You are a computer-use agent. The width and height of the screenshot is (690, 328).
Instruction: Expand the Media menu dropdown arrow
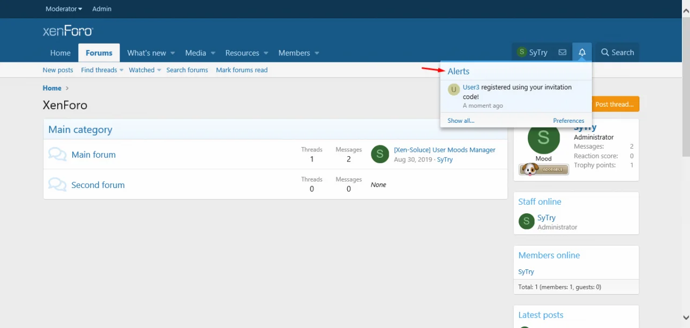pyautogui.click(x=213, y=53)
